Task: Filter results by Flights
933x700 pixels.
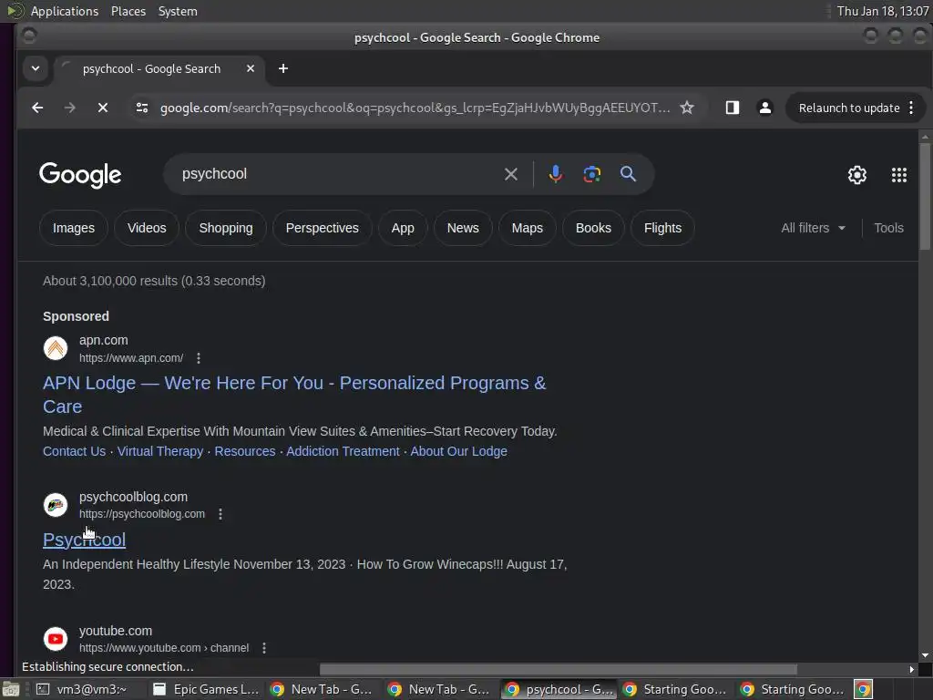Action: pyautogui.click(x=663, y=228)
